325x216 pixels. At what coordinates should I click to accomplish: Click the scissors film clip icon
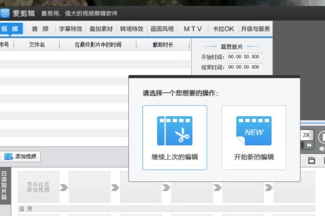tap(175, 131)
